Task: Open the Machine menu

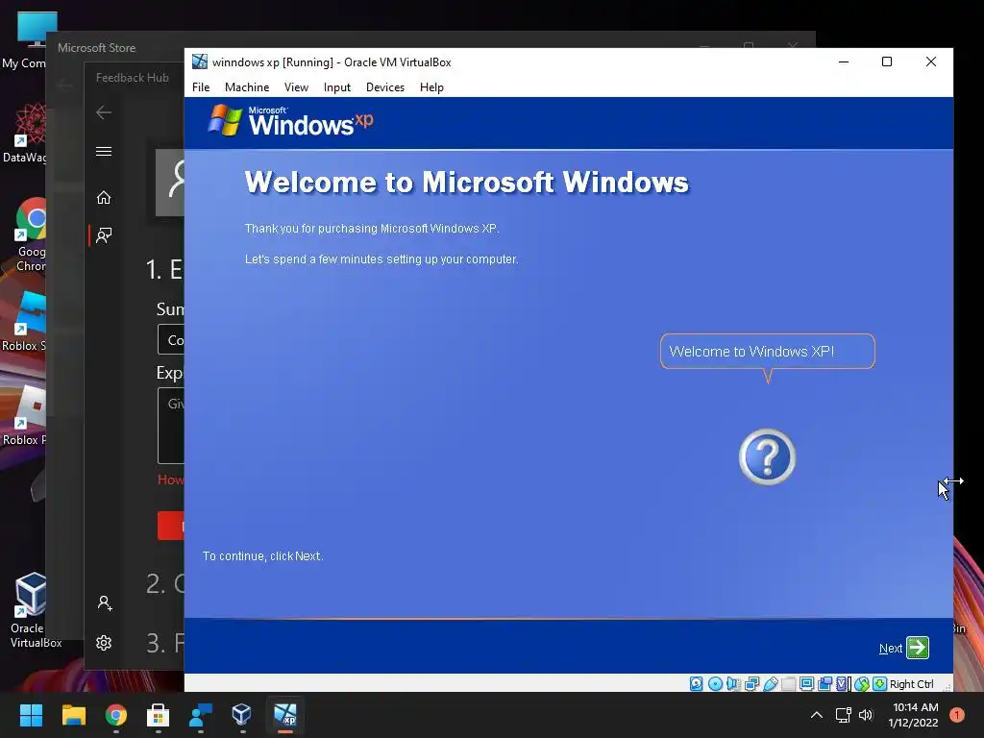Action: tap(247, 87)
